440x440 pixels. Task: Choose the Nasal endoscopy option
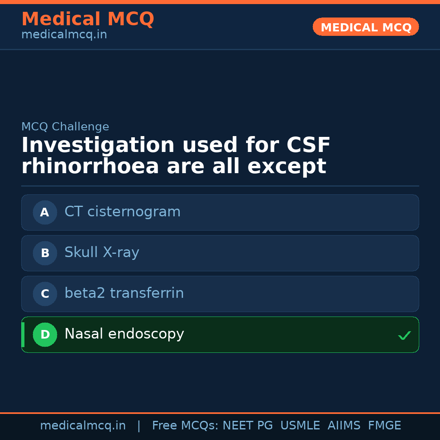coord(124,334)
